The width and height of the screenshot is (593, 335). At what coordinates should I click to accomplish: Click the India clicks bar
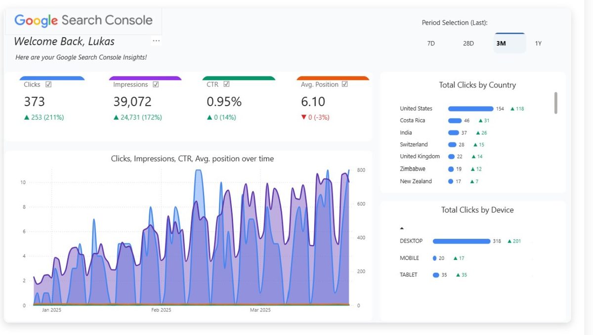pyautogui.click(x=454, y=132)
